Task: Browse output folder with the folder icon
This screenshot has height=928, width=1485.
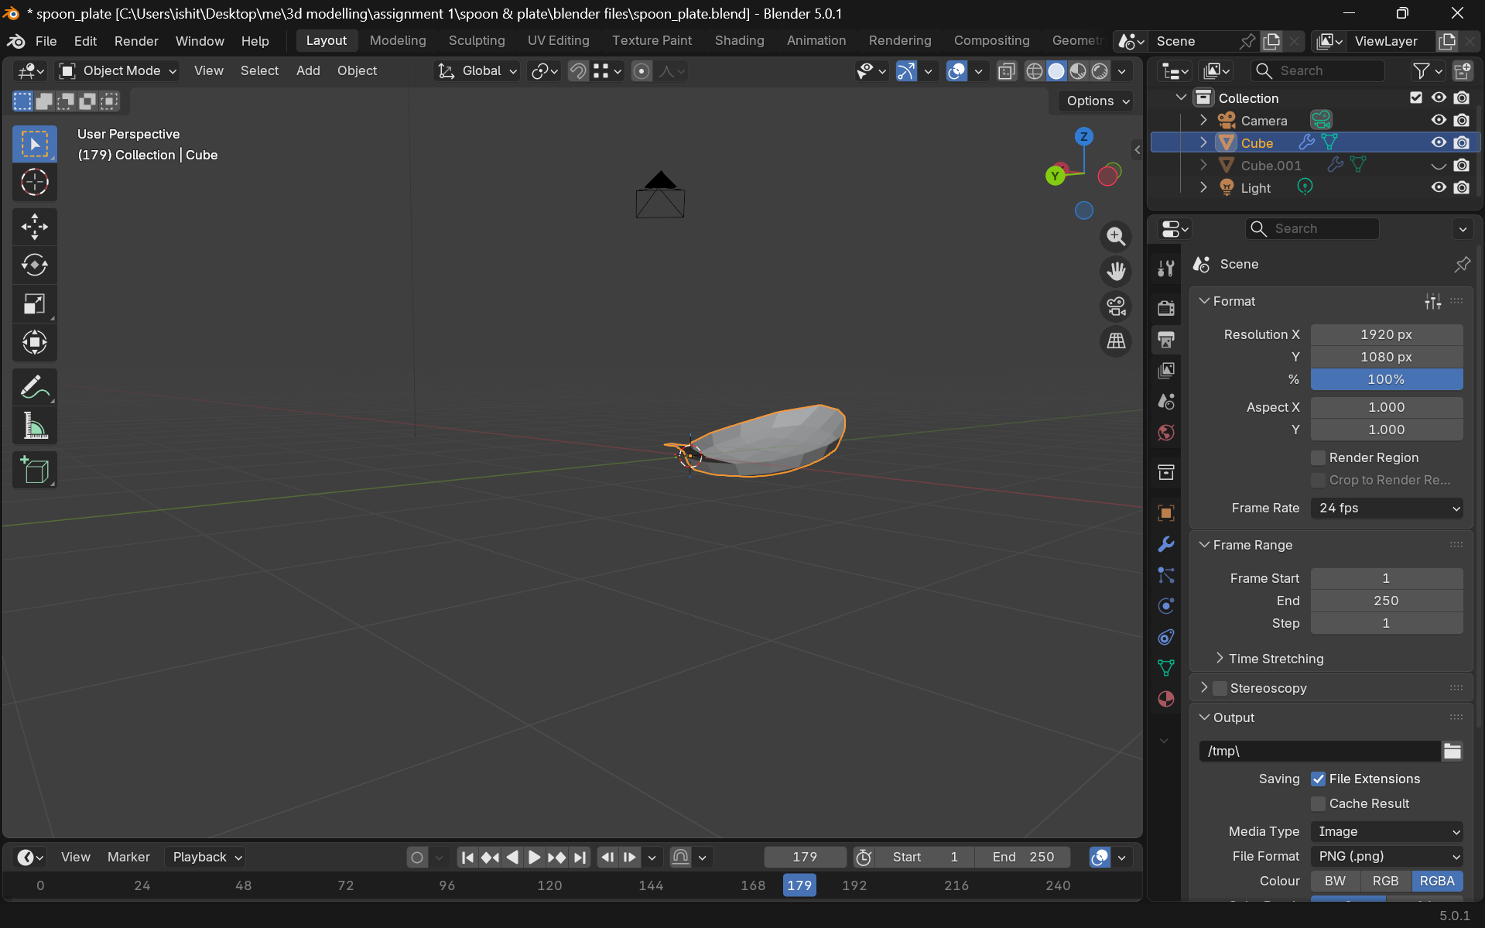Action: [1452, 751]
